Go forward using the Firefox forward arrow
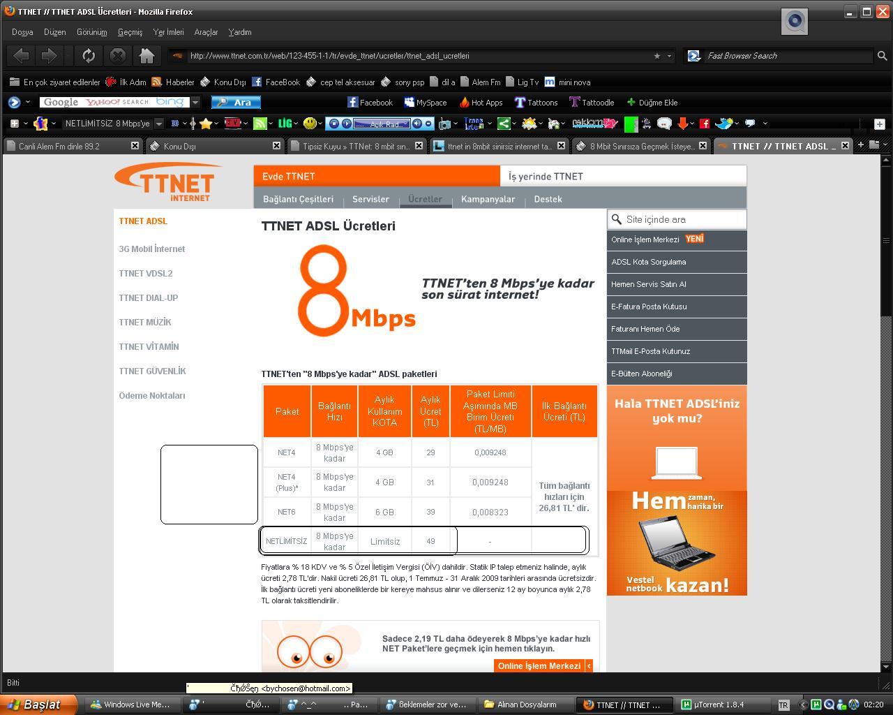This screenshot has width=893, height=715. (x=49, y=55)
